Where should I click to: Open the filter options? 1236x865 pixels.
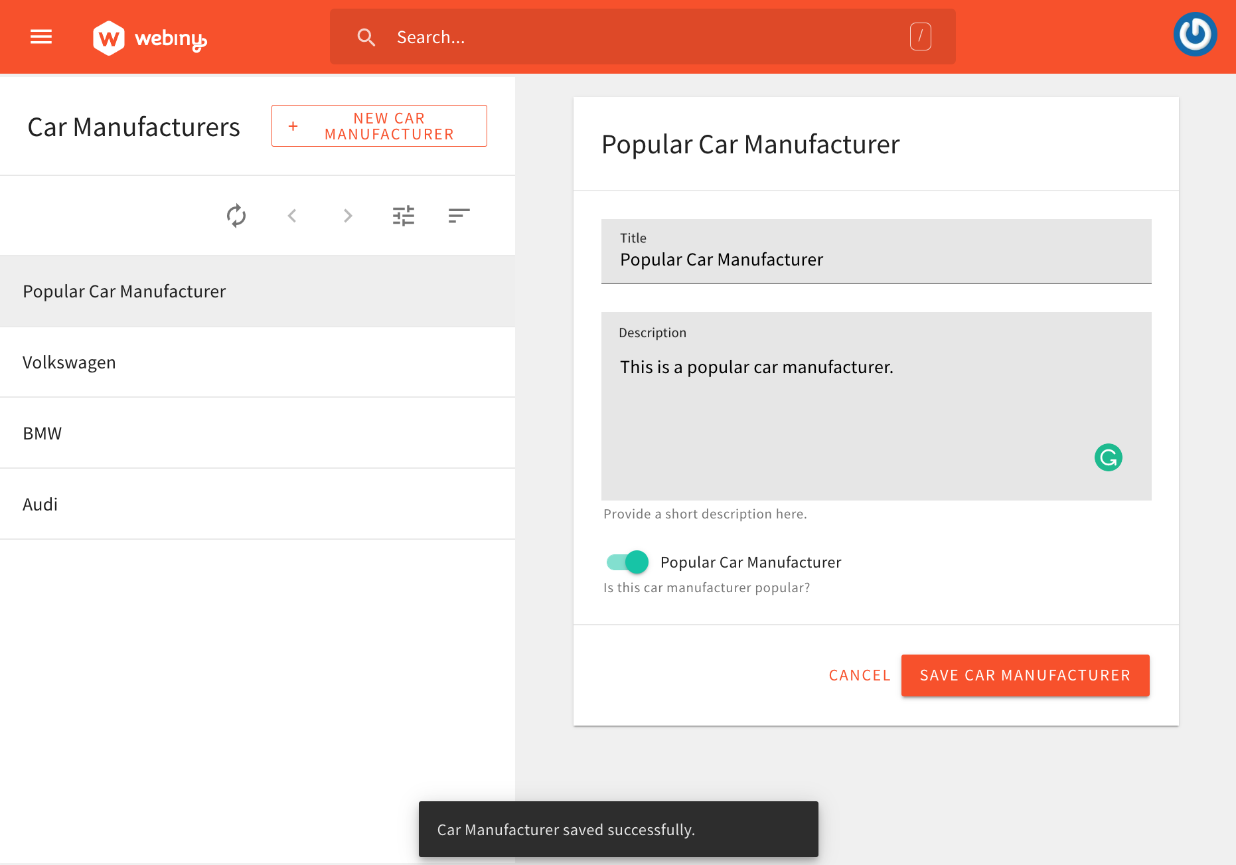point(404,215)
